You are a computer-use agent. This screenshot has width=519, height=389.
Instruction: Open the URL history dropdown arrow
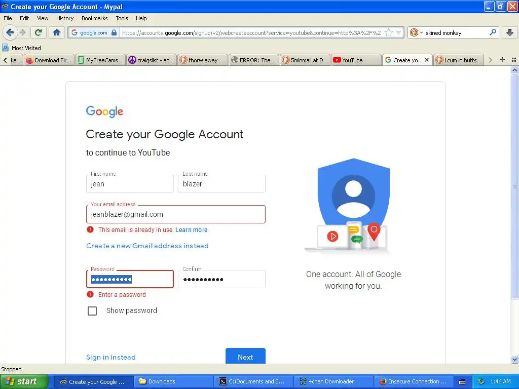click(399, 32)
